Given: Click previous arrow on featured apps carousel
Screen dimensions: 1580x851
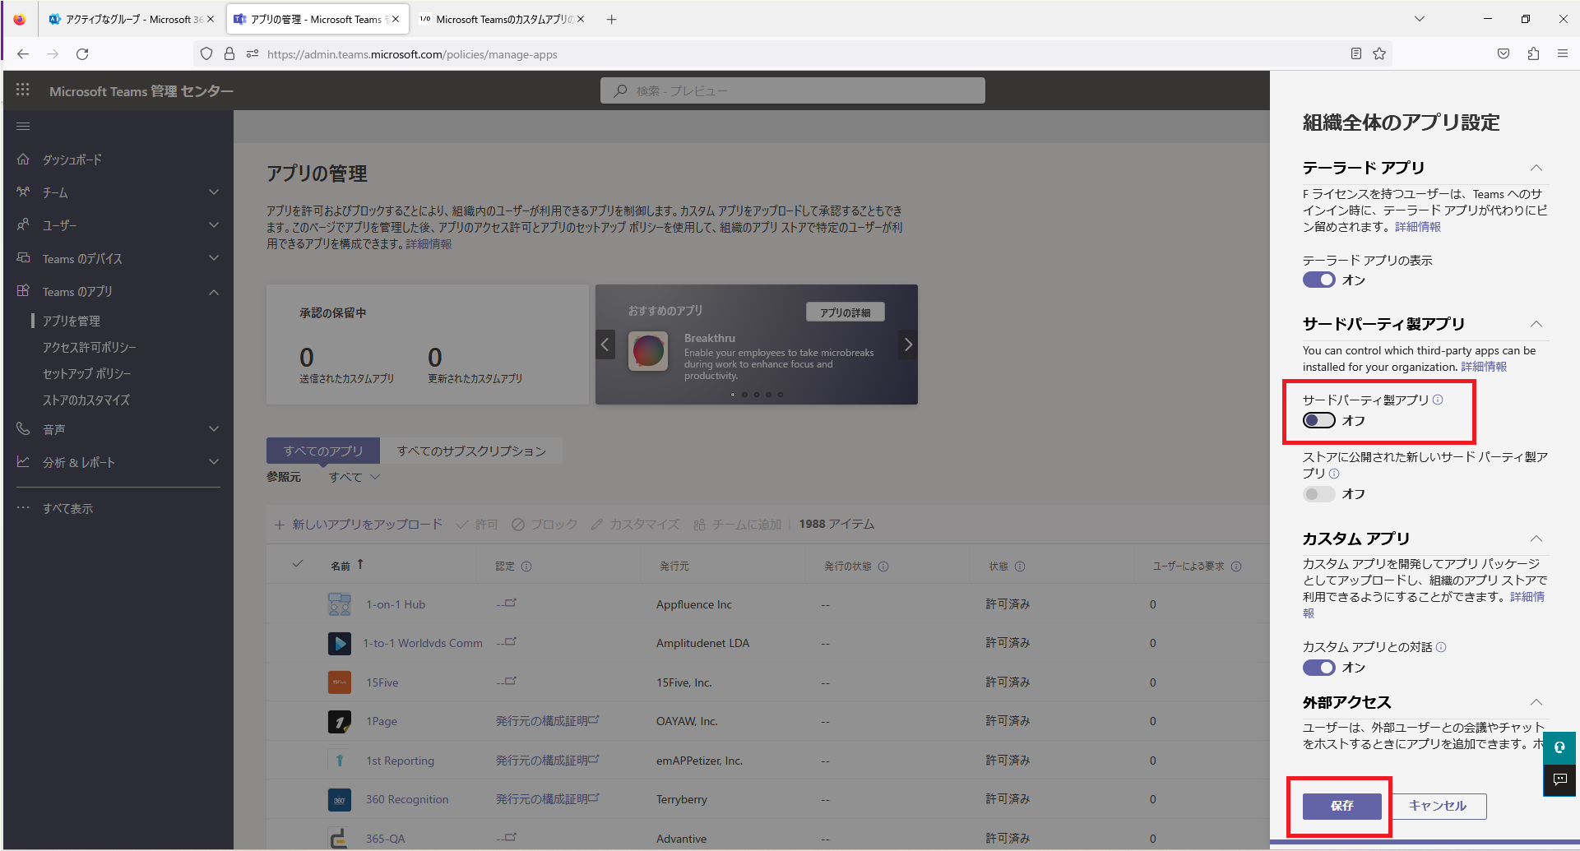Looking at the screenshot, I should [x=605, y=345].
